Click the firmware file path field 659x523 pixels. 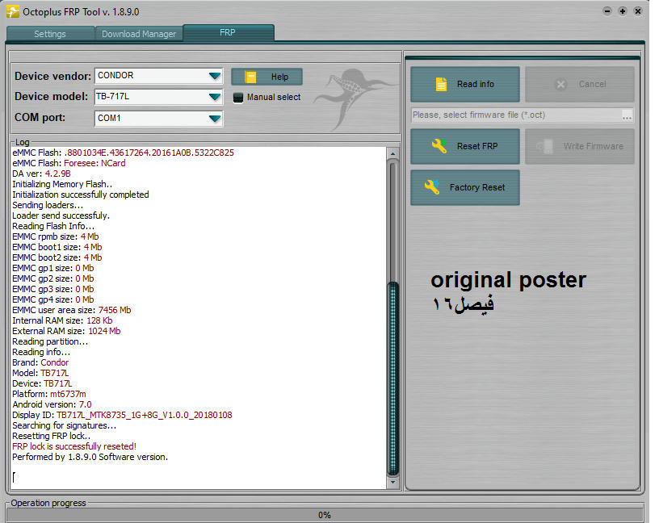[515, 115]
